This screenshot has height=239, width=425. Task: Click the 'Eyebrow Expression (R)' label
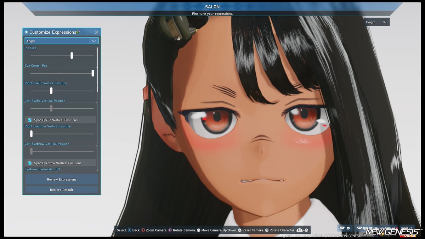(42, 169)
